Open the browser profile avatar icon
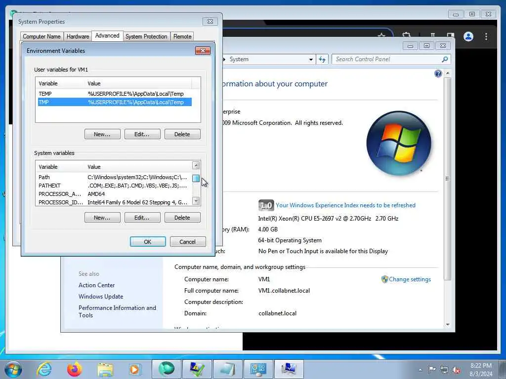Viewport: 506px width, 379px height. point(468,37)
